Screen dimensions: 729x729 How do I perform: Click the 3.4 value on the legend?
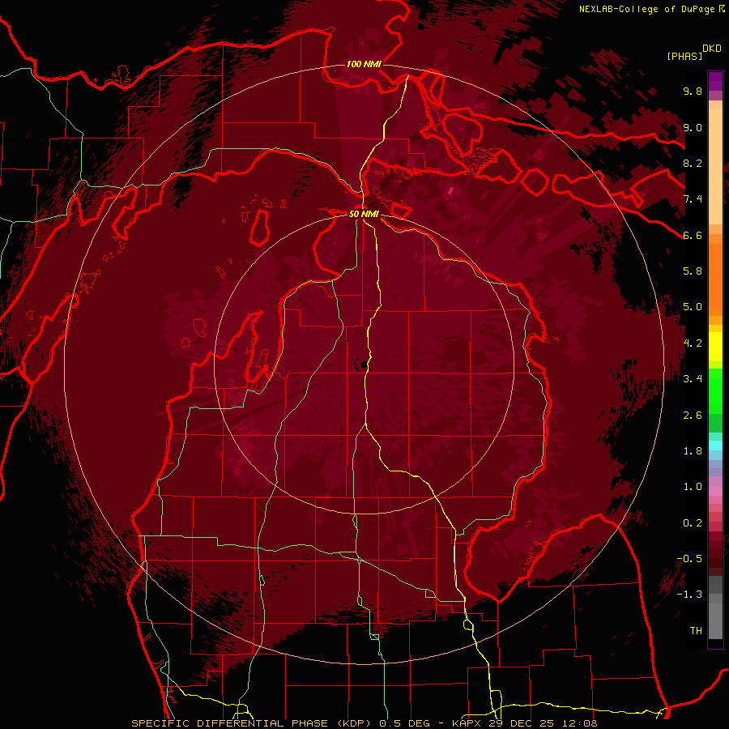693,379
